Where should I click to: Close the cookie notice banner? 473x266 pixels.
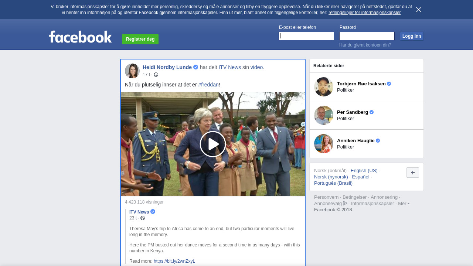pos(419,10)
